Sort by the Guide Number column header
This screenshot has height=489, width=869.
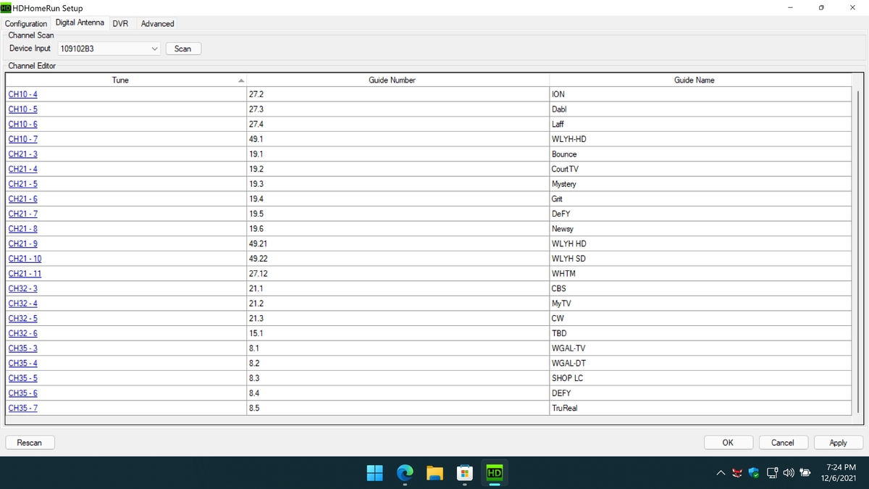[398, 80]
